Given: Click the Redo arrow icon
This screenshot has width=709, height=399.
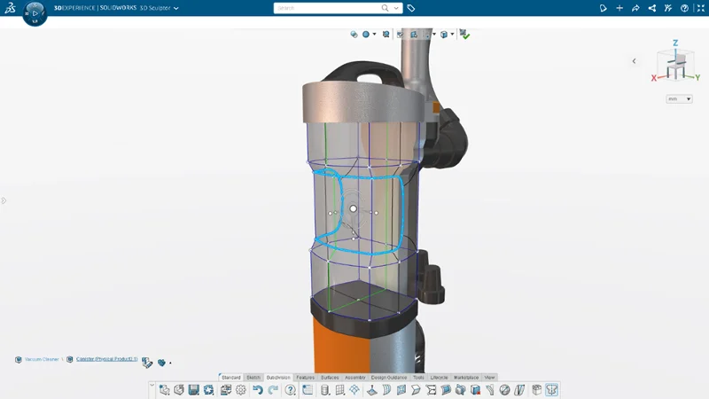Looking at the screenshot, I should [273, 390].
